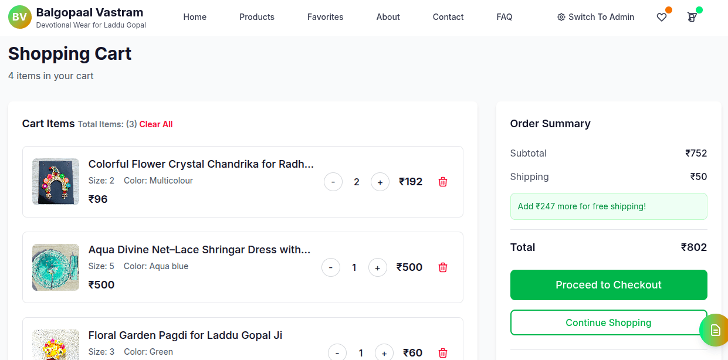Remove Aqua Divine Net-Lace Shringar Dress

point(443,267)
